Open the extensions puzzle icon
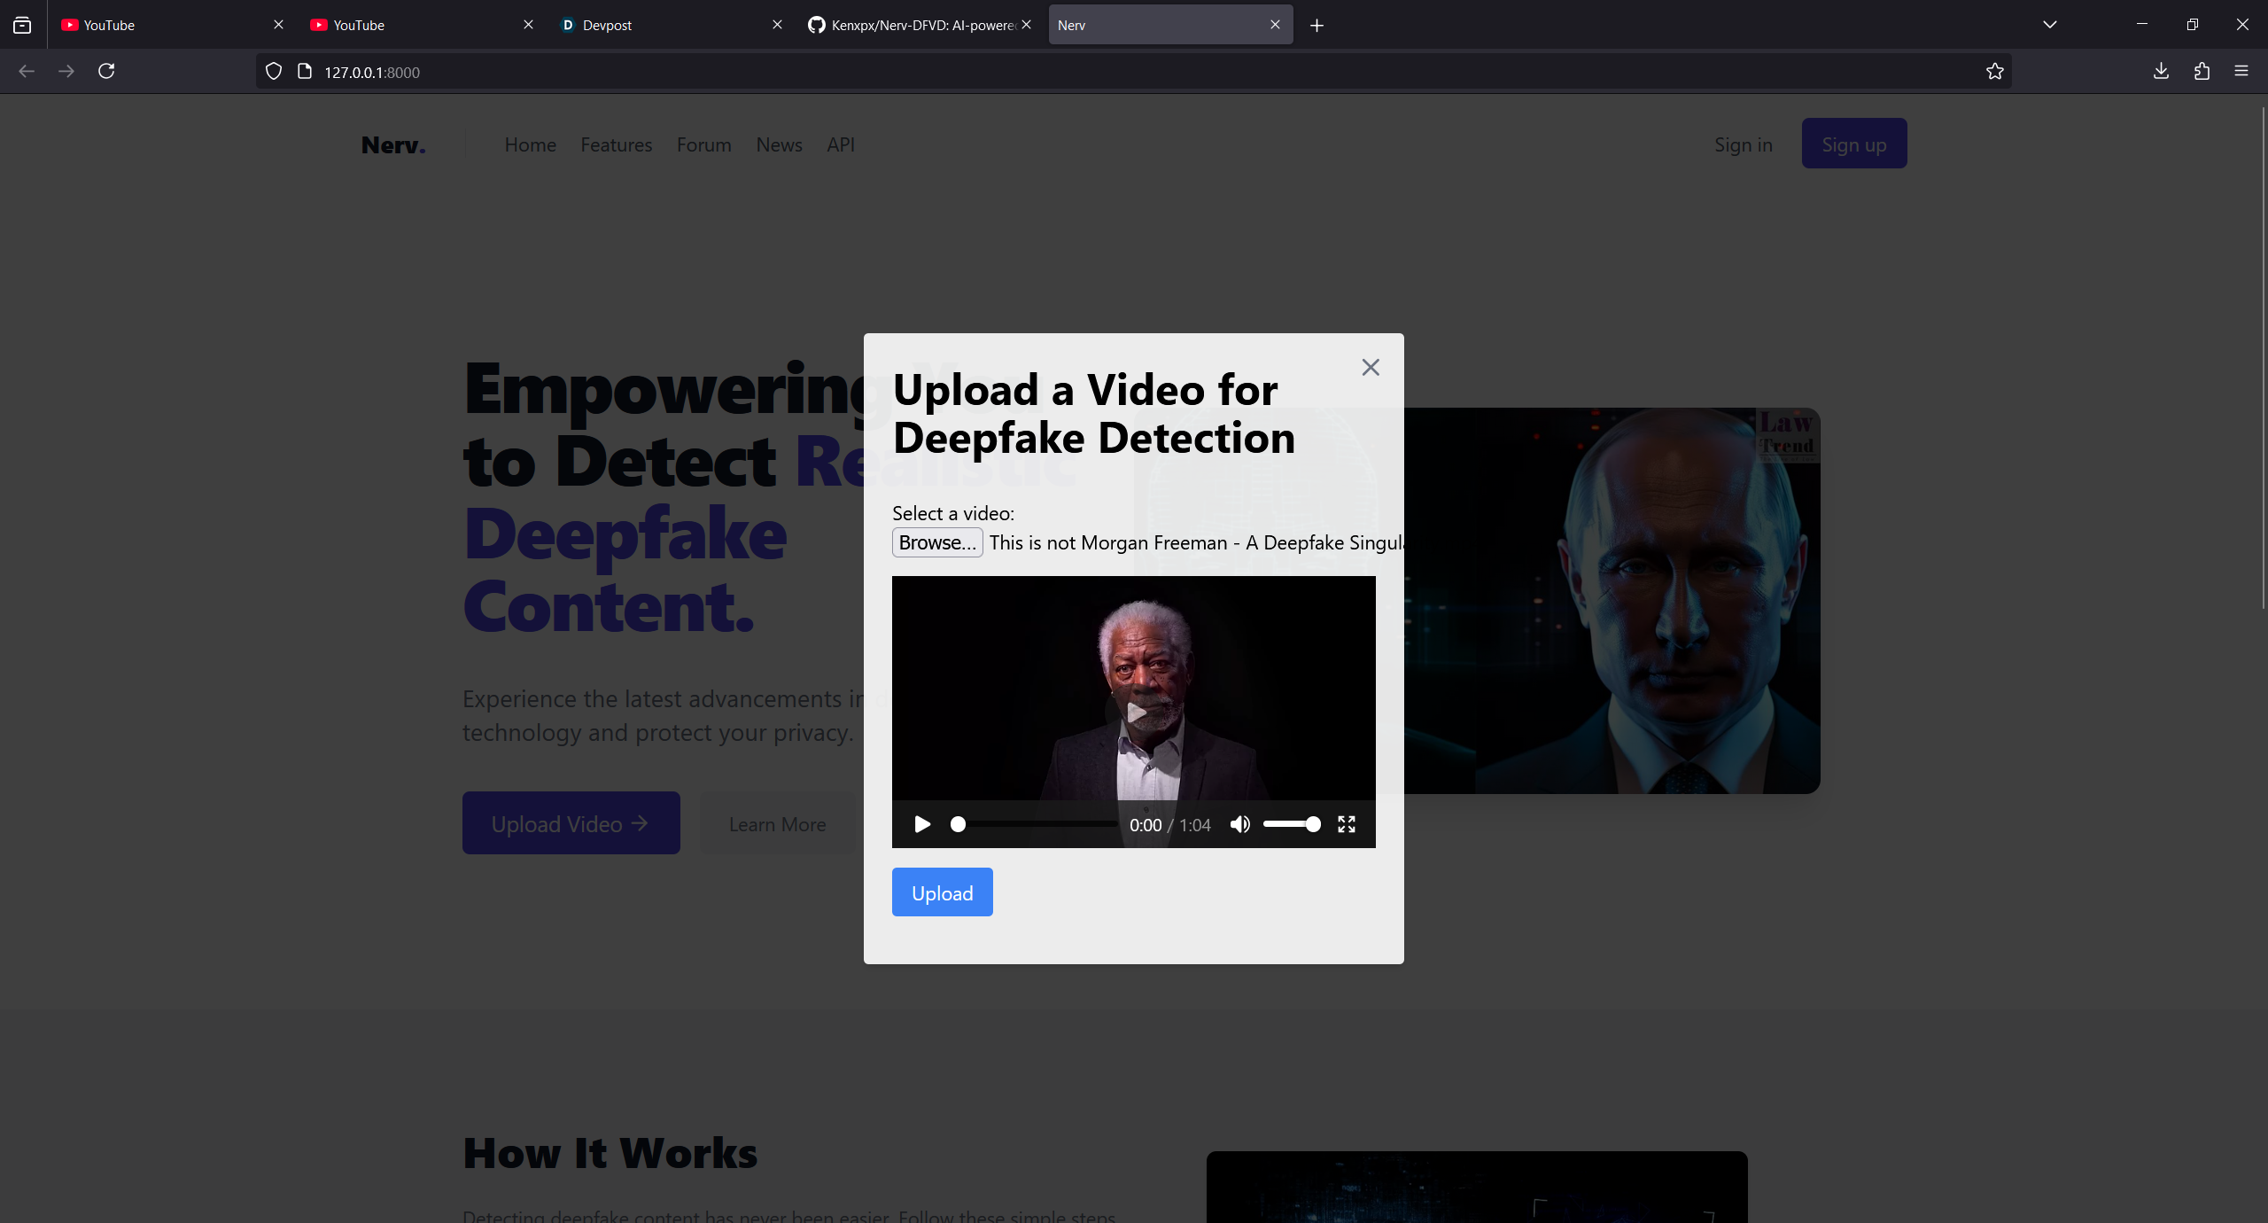 click(2202, 71)
